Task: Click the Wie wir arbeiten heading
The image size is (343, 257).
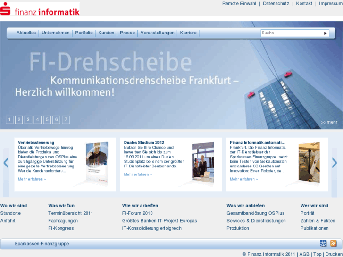Action: 140,206
